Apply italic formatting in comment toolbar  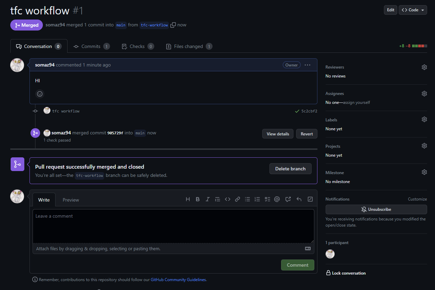207,199
